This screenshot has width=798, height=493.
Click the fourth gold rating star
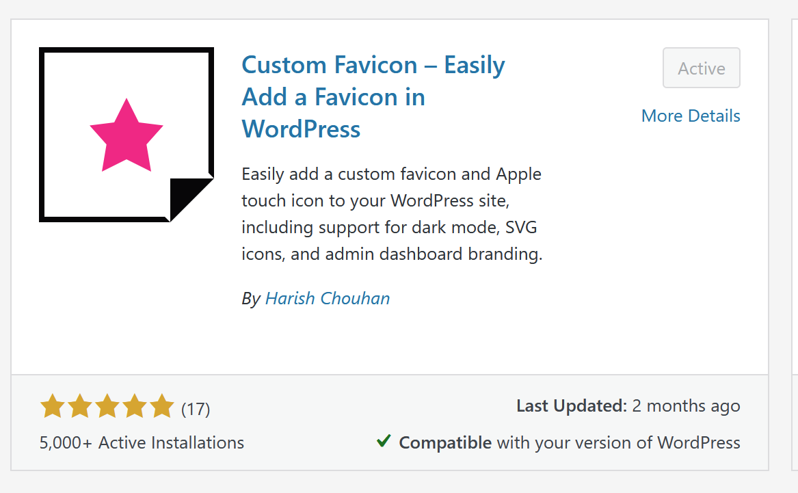pyautogui.click(x=135, y=407)
